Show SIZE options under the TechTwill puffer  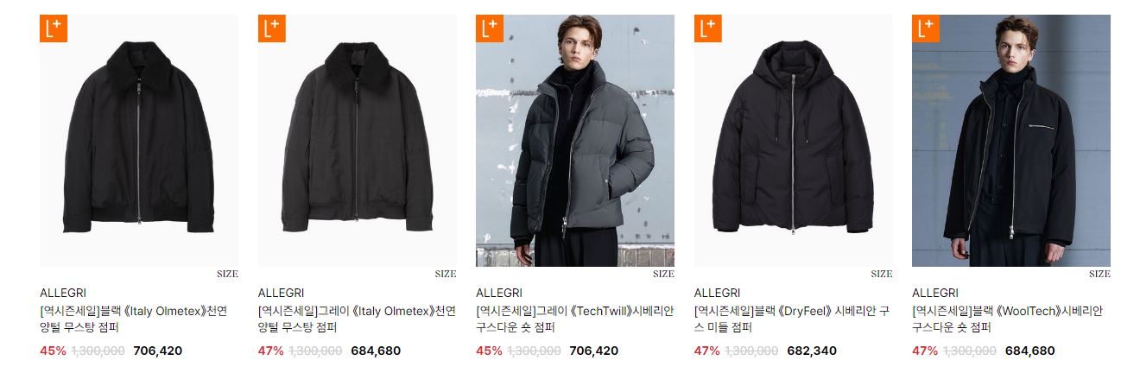click(663, 274)
